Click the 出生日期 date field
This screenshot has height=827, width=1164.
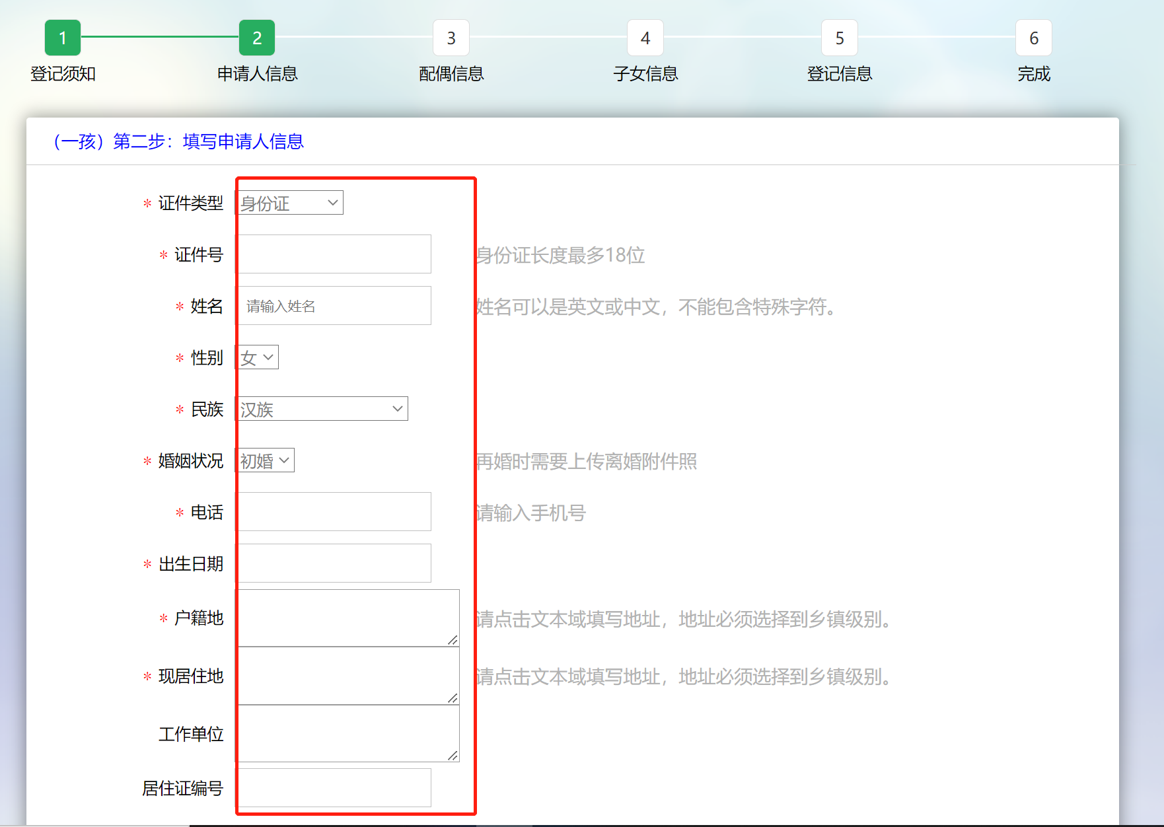coord(335,563)
